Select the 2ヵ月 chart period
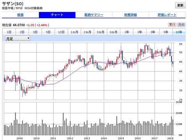This screenshot has height=140, width=187. pyautogui.click(x=87, y=32)
